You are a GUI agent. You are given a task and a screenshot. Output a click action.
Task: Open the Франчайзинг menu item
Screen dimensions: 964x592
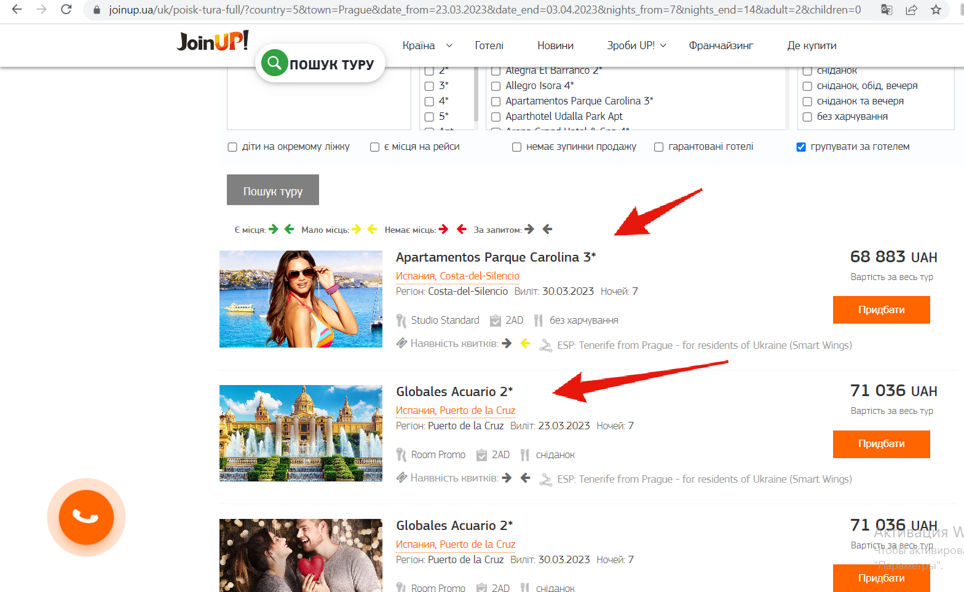point(721,45)
